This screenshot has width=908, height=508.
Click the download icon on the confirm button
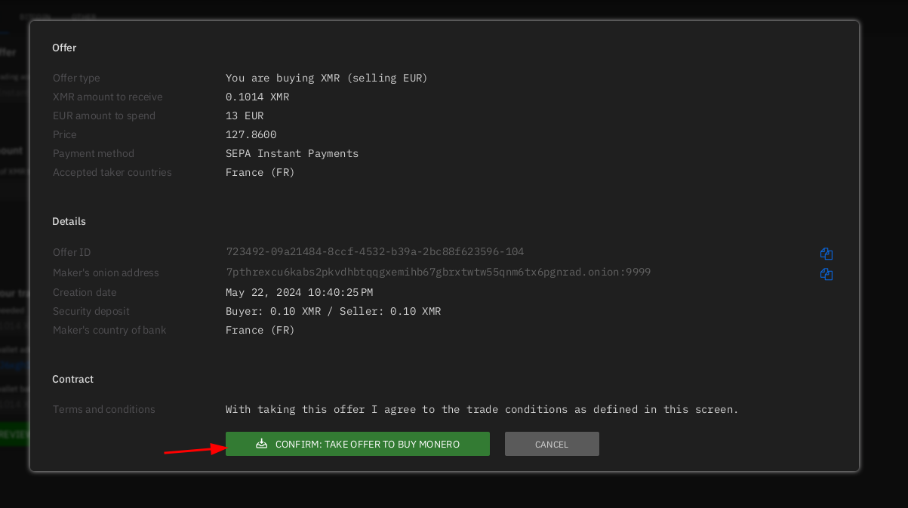262,444
